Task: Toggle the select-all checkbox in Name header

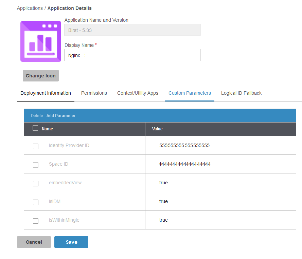Action: point(35,128)
